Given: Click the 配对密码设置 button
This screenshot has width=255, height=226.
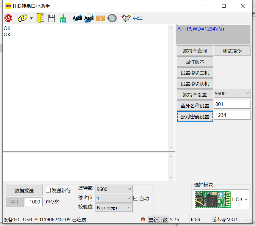Looking at the screenshot, I should (195, 117).
